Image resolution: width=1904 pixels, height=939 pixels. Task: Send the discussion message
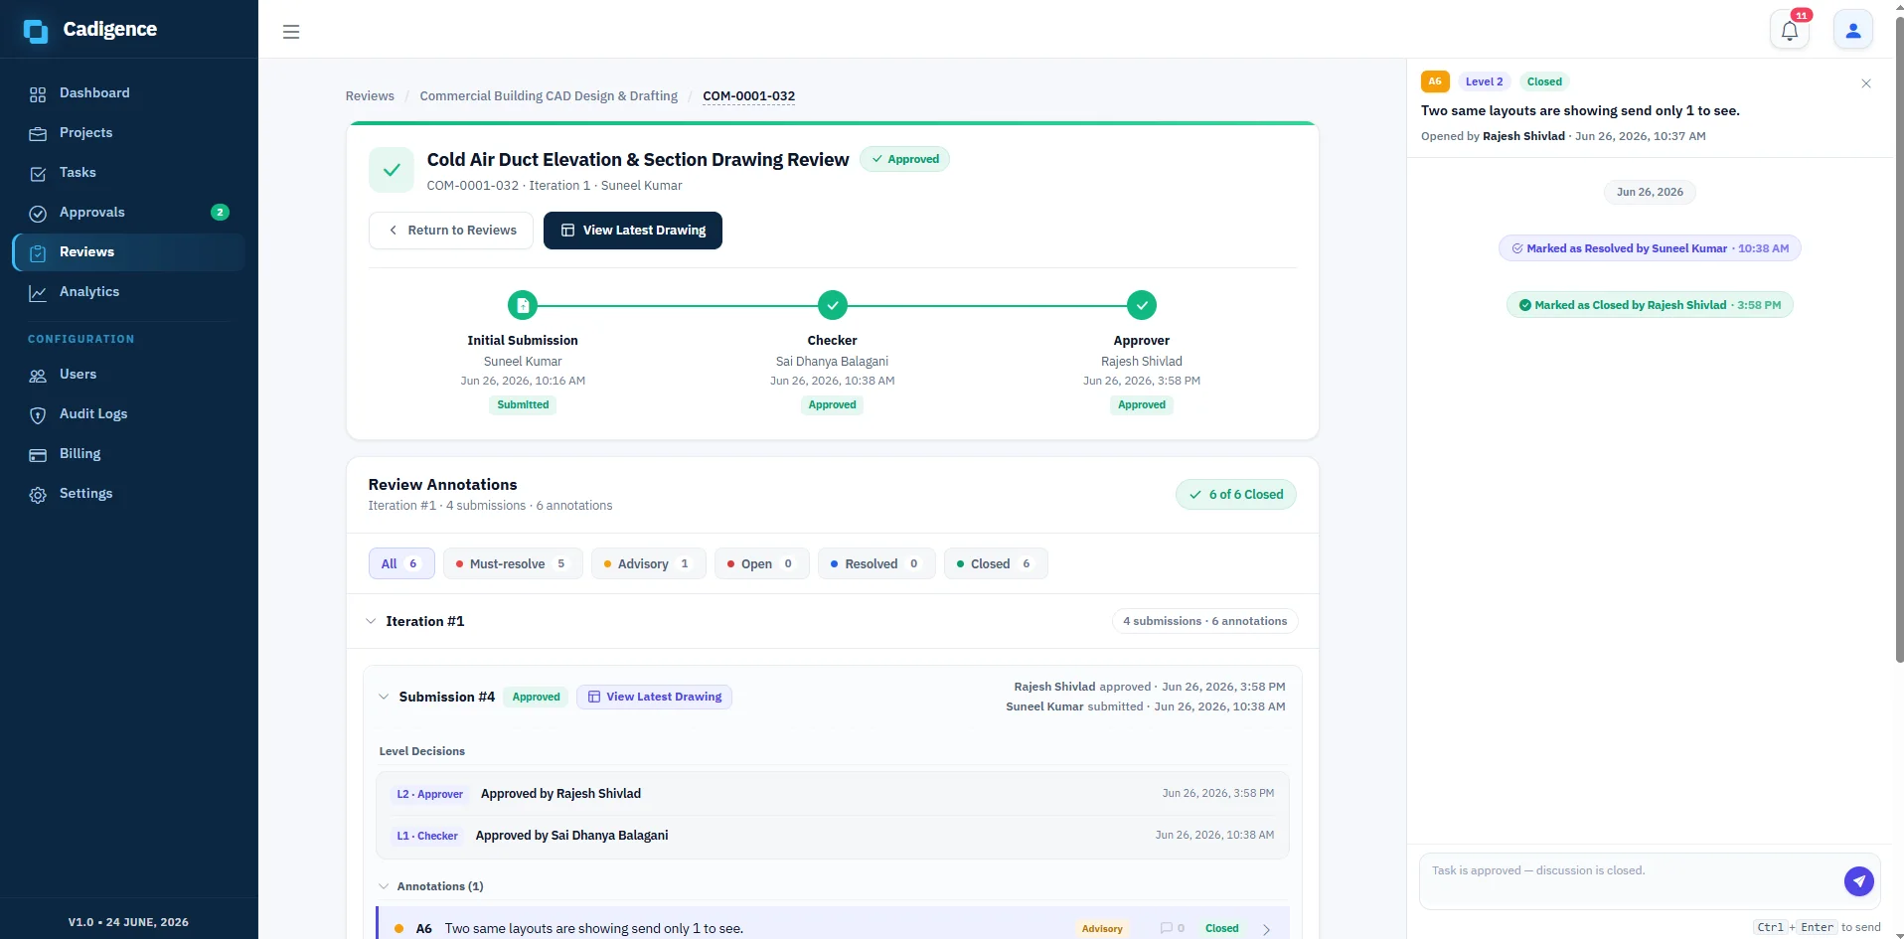pyautogui.click(x=1859, y=881)
